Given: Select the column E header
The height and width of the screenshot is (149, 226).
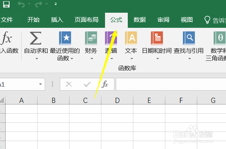Looking at the screenshot, I should (149, 100).
